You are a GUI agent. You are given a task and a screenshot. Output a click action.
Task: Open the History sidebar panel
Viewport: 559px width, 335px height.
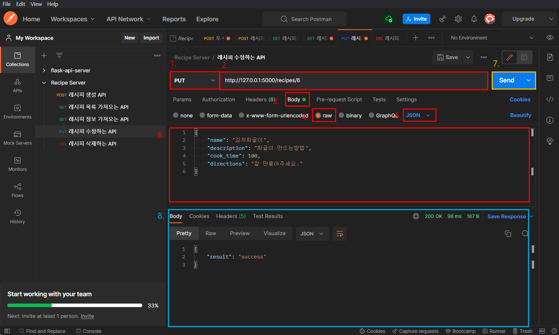click(x=17, y=217)
